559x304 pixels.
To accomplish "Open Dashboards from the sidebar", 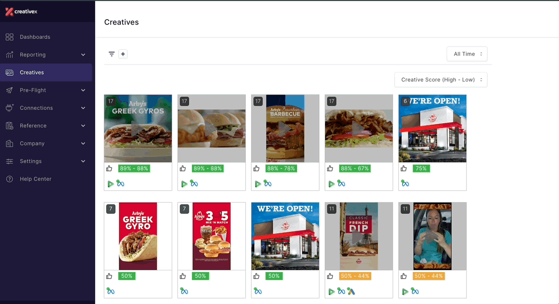I will click(35, 37).
